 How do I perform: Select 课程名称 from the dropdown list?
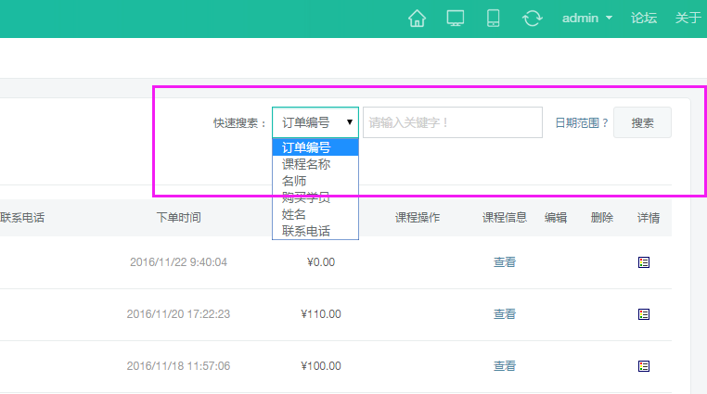[306, 164]
